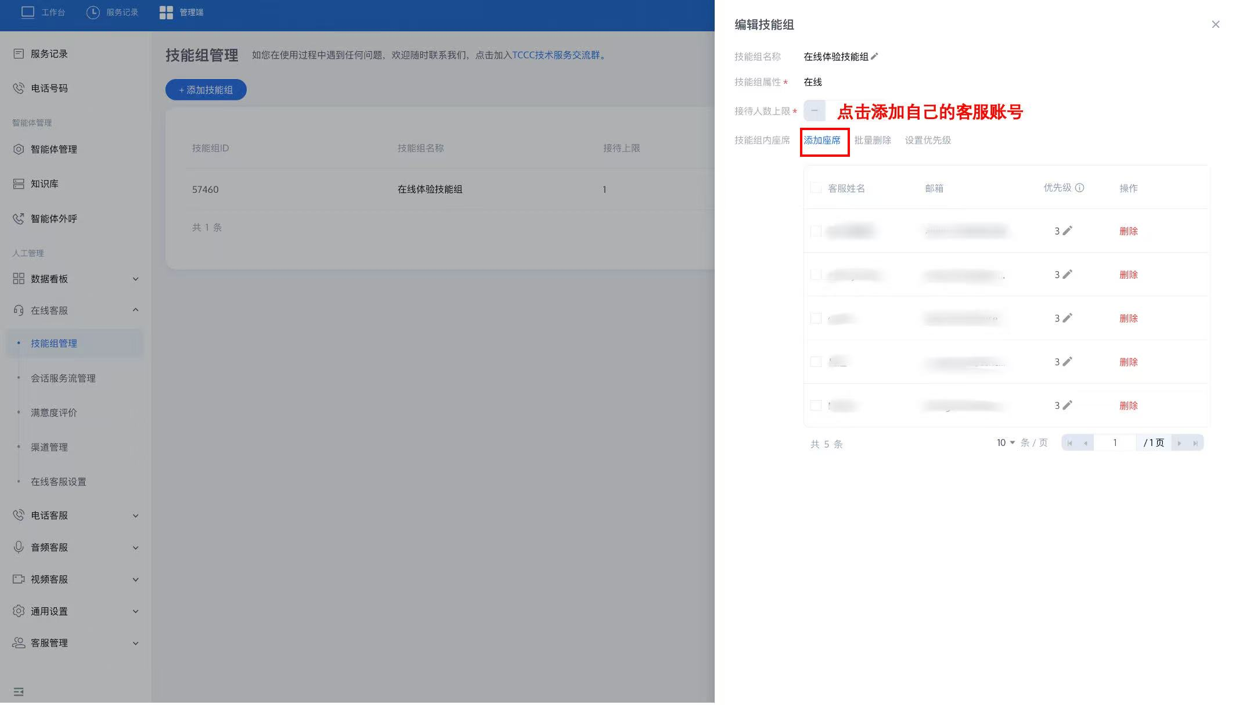Close the 编辑技能组 panel with X
1254x705 pixels.
[x=1215, y=24]
